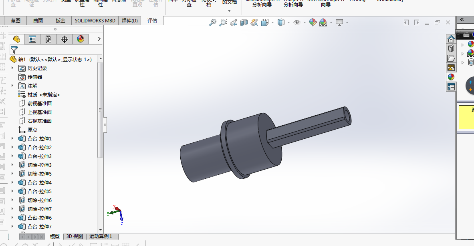The image size is (474, 246).
Task: Collapse the task pane with double chevron
Action: [x=462, y=20]
